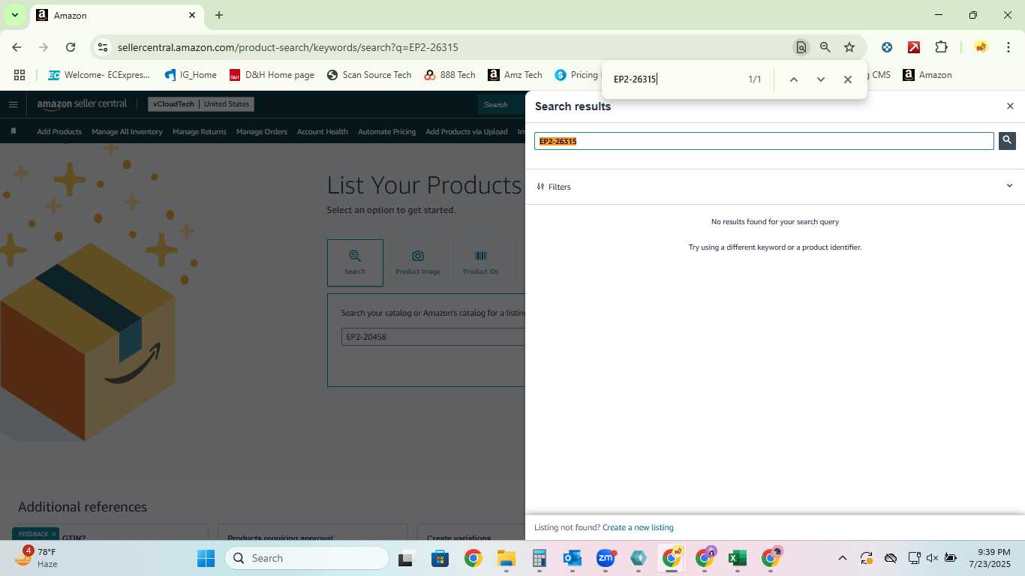Open Zoom from taskbar
Viewport: 1025px width, 576px height.
[x=606, y=558]
